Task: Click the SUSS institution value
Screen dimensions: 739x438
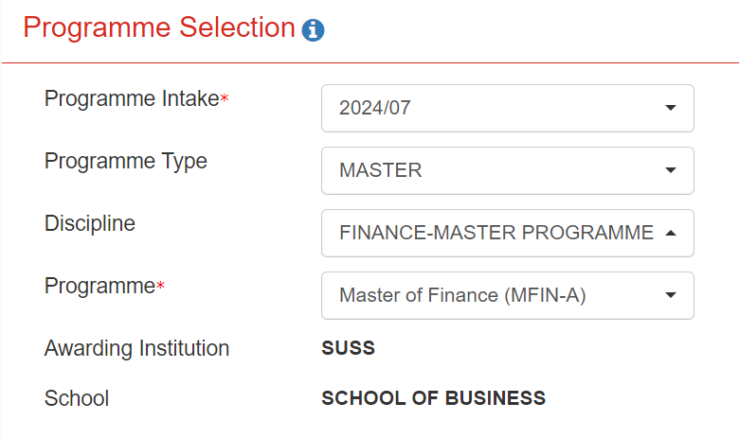Action: 349,348
